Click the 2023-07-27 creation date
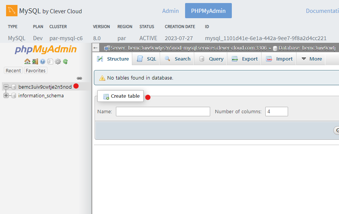339x214 pixels. click(179, 38)
